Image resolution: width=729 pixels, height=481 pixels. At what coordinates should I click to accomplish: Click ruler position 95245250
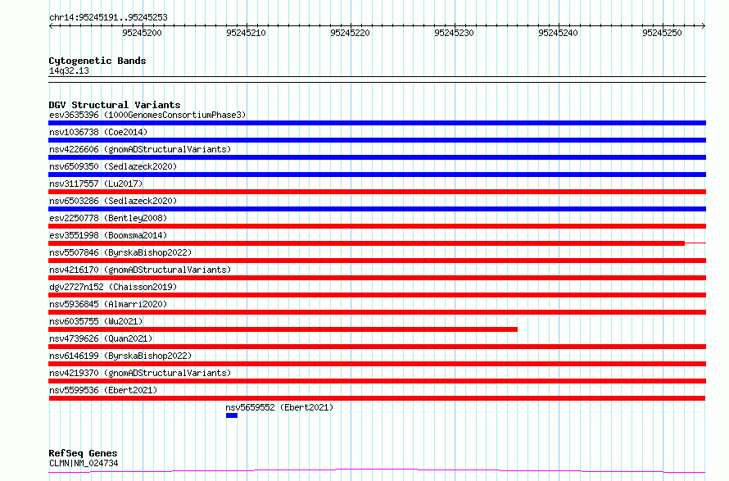click(662, 33)
